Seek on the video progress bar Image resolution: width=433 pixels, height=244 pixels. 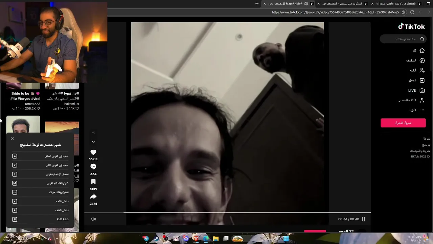point(227,212)
